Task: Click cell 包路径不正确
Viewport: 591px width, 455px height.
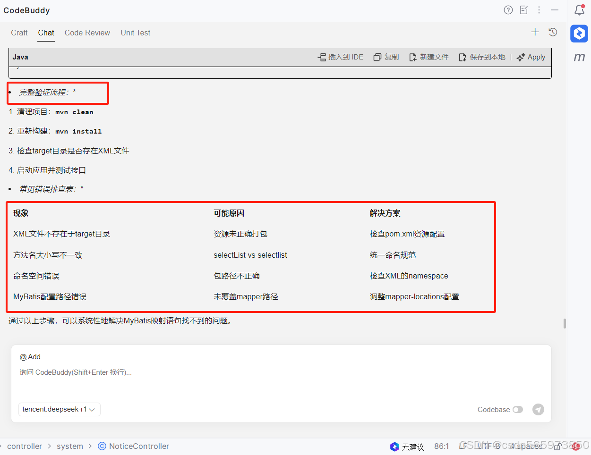Action: tap(237, 276)
